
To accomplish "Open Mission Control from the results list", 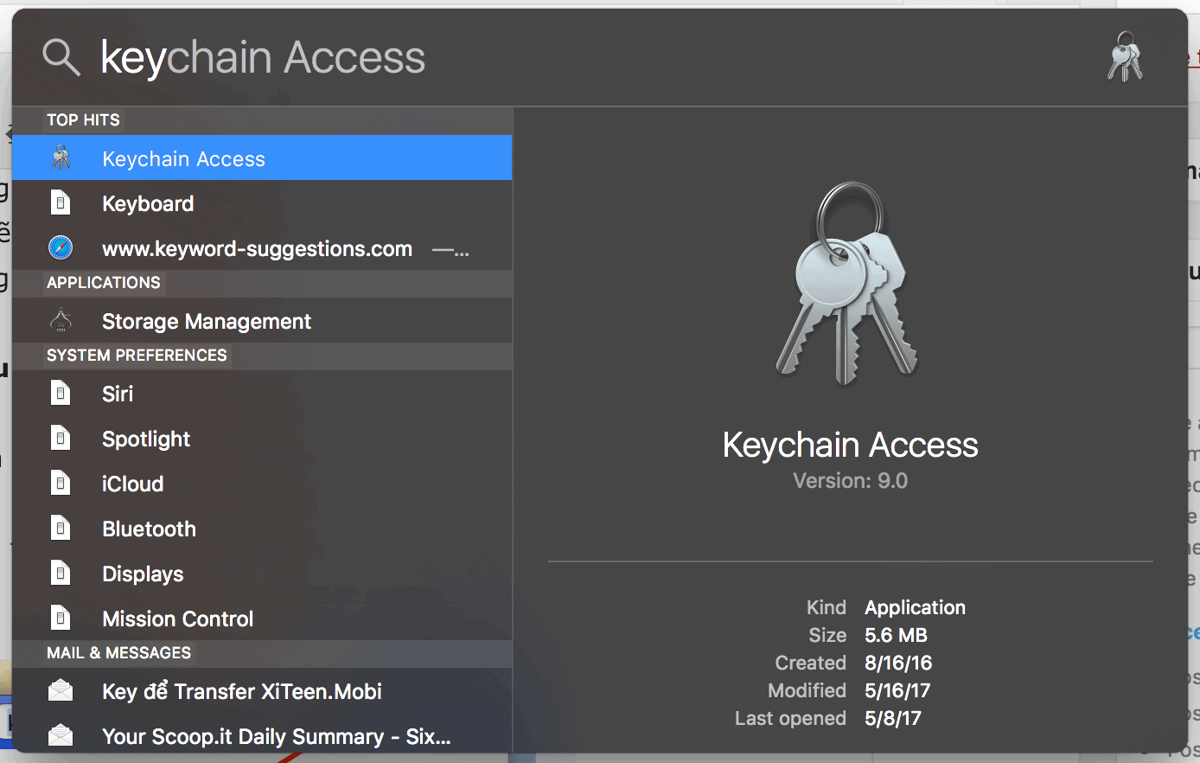I will (177, 619).
